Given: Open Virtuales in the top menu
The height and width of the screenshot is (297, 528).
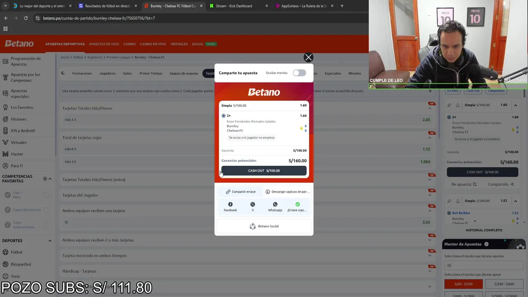Looking at the screenshot, I should [x=179, y=44].
